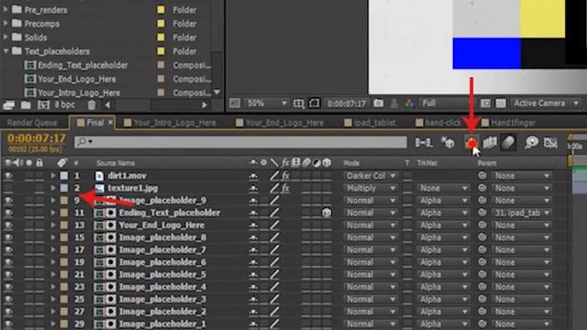Image resolution: width=587 pixels, height=330 pixels.
Task: Open the 50% magnification dropdown
Action: click(267, 104)
